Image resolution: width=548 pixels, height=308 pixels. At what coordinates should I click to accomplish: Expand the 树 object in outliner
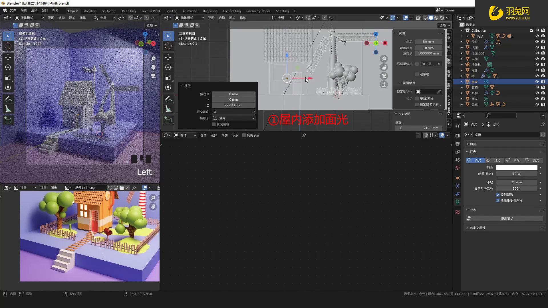[462, 76]
